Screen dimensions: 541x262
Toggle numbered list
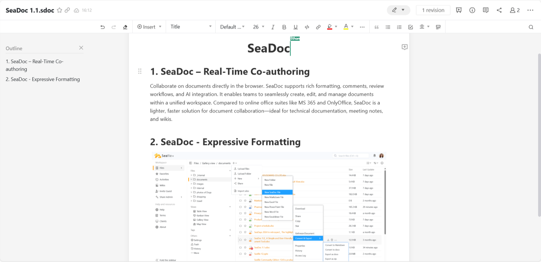pyautogui.click(x=399, y=27)
